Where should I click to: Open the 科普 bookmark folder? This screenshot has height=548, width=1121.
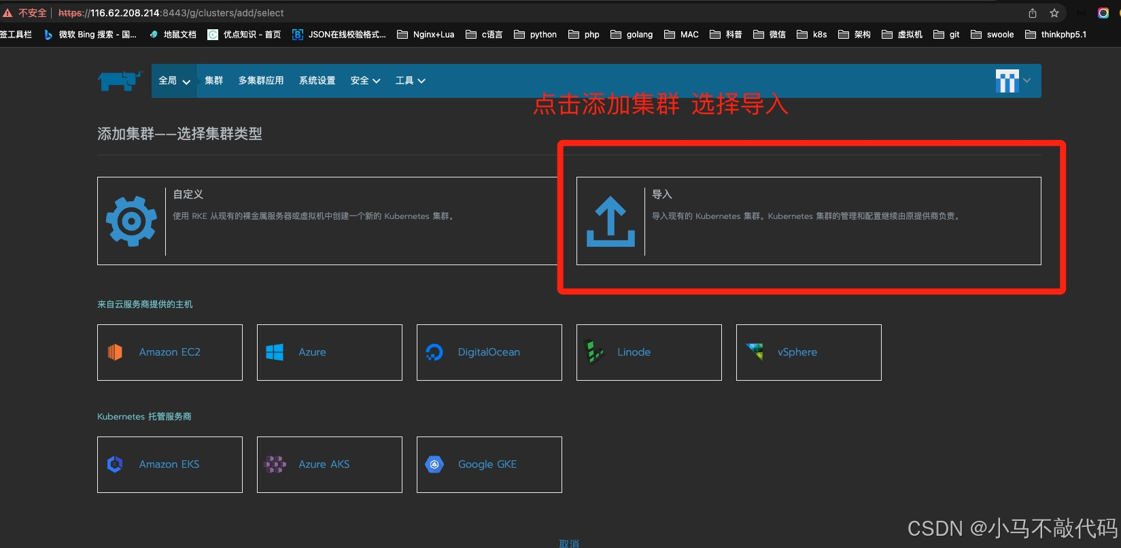click(x=726, y=35)
